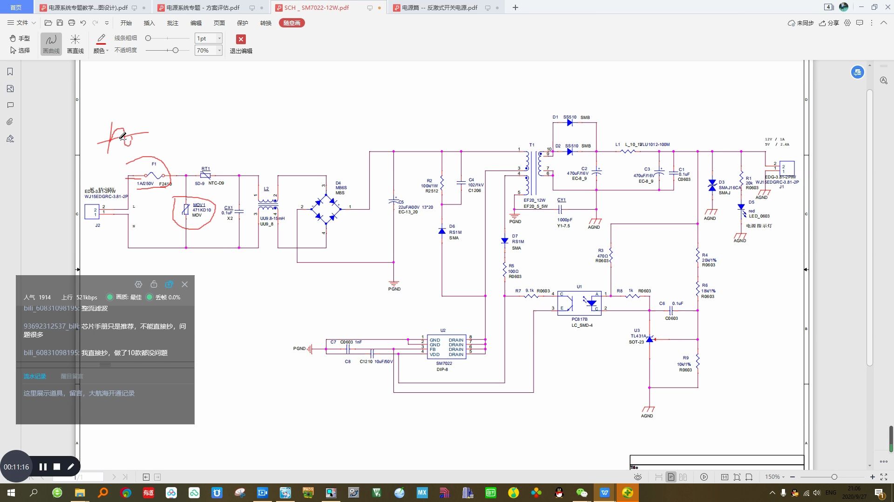Open the more options vertical dots menu
Image resolution: width=894 pixels, height=502 pixels.
[872, 23]
